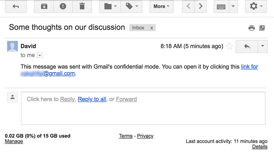274x167 pixels.
Task: Open the confidential message "link for" hyperlink
Action: (250, 67)
